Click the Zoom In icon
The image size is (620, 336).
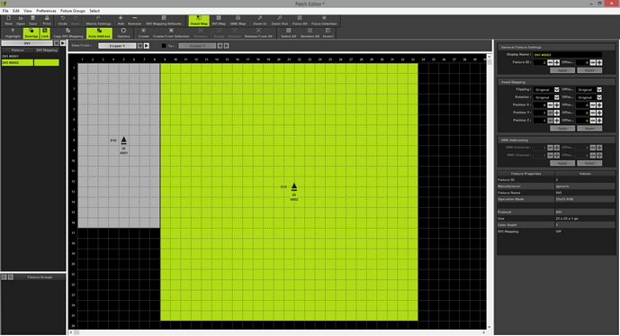coord(260,21)
